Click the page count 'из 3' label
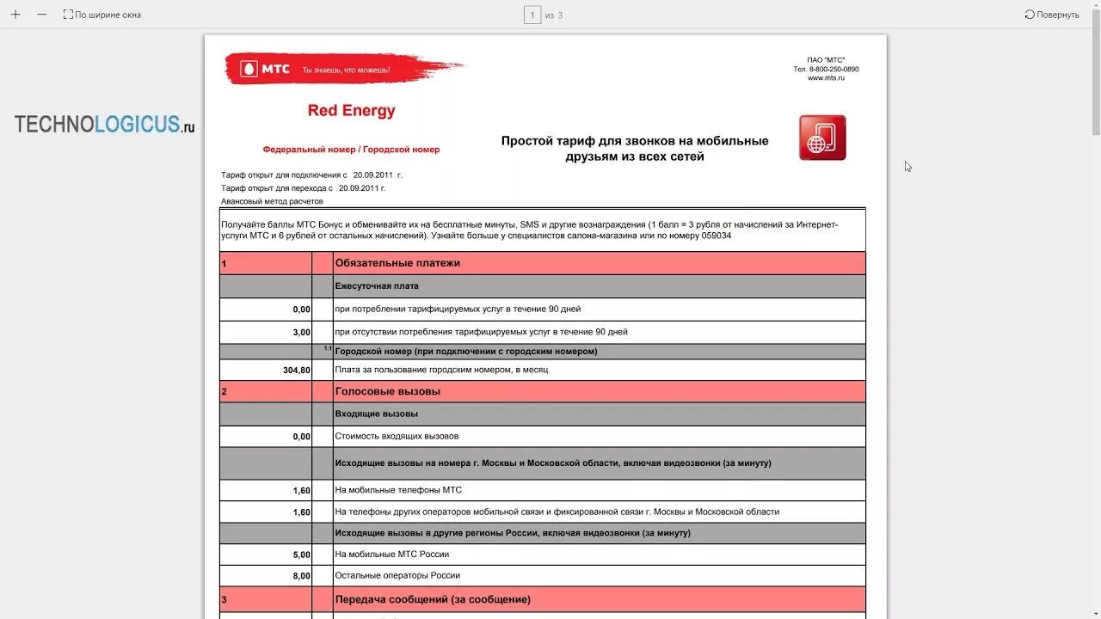The height and width of the screenshot is (619, 1101). tap(554, 15)
